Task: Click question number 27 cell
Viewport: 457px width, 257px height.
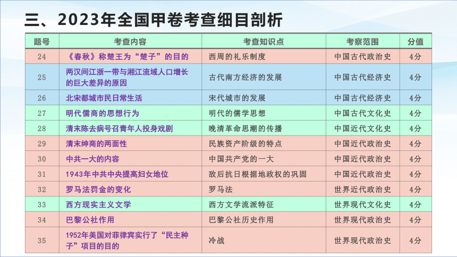Action: tap(42, 113)
